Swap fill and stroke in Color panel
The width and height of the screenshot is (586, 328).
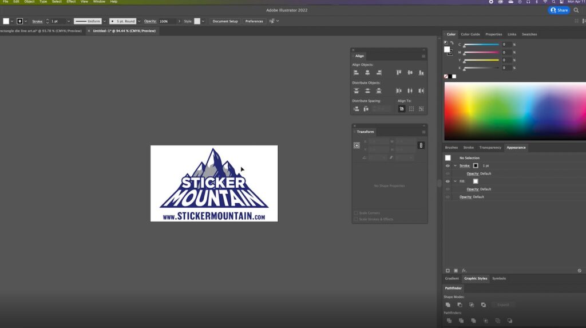(x=452, y=43)
